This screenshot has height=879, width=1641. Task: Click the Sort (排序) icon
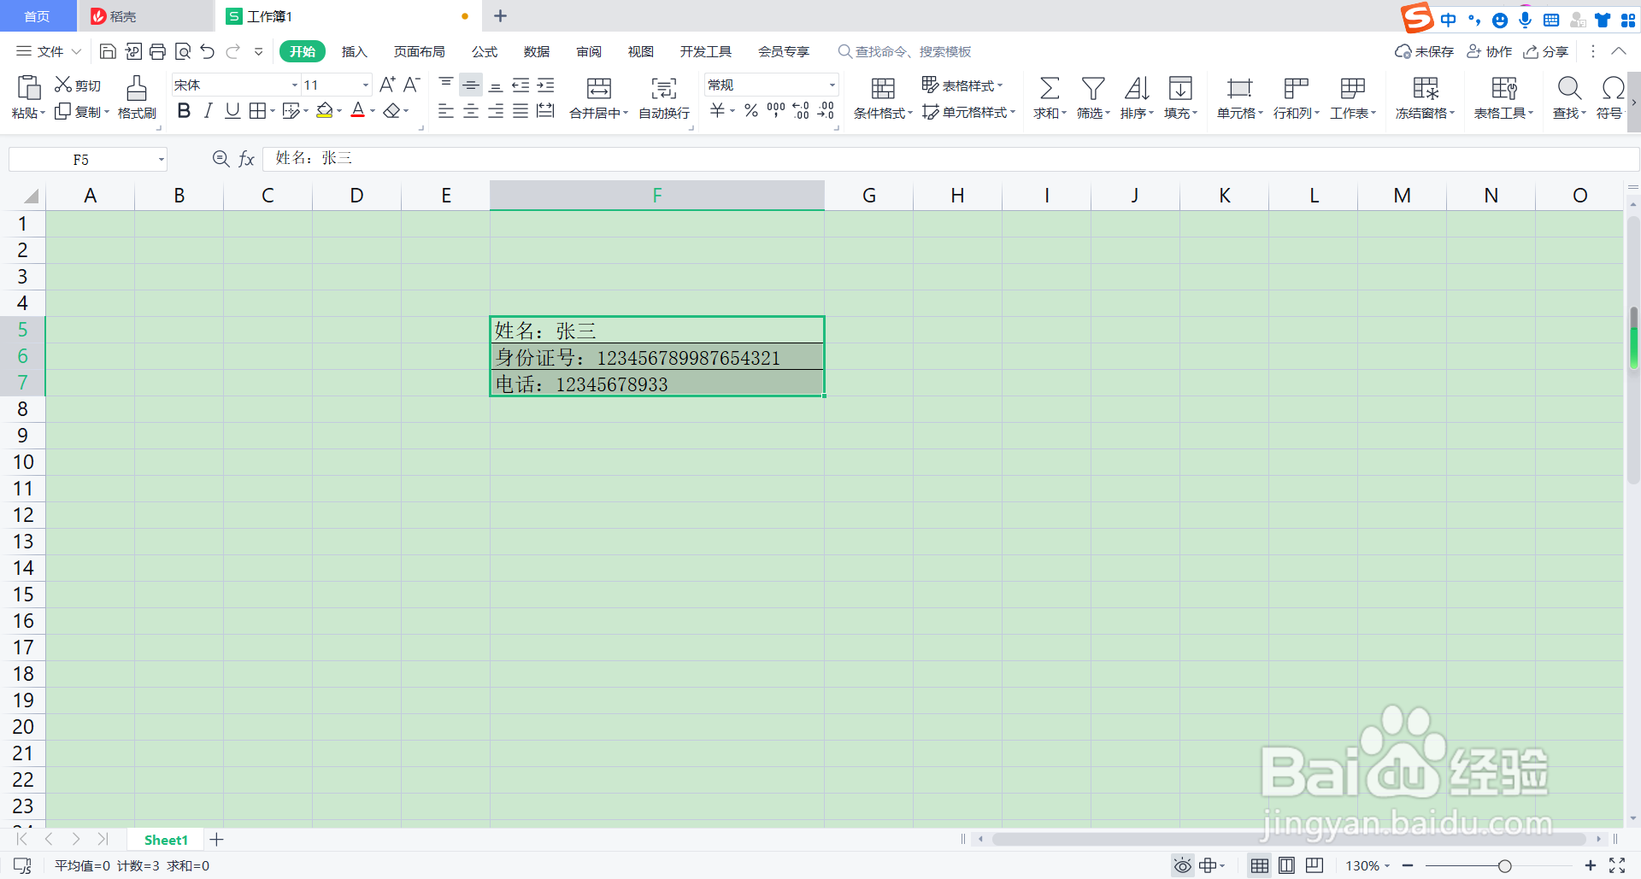[x=1137, y=88]
